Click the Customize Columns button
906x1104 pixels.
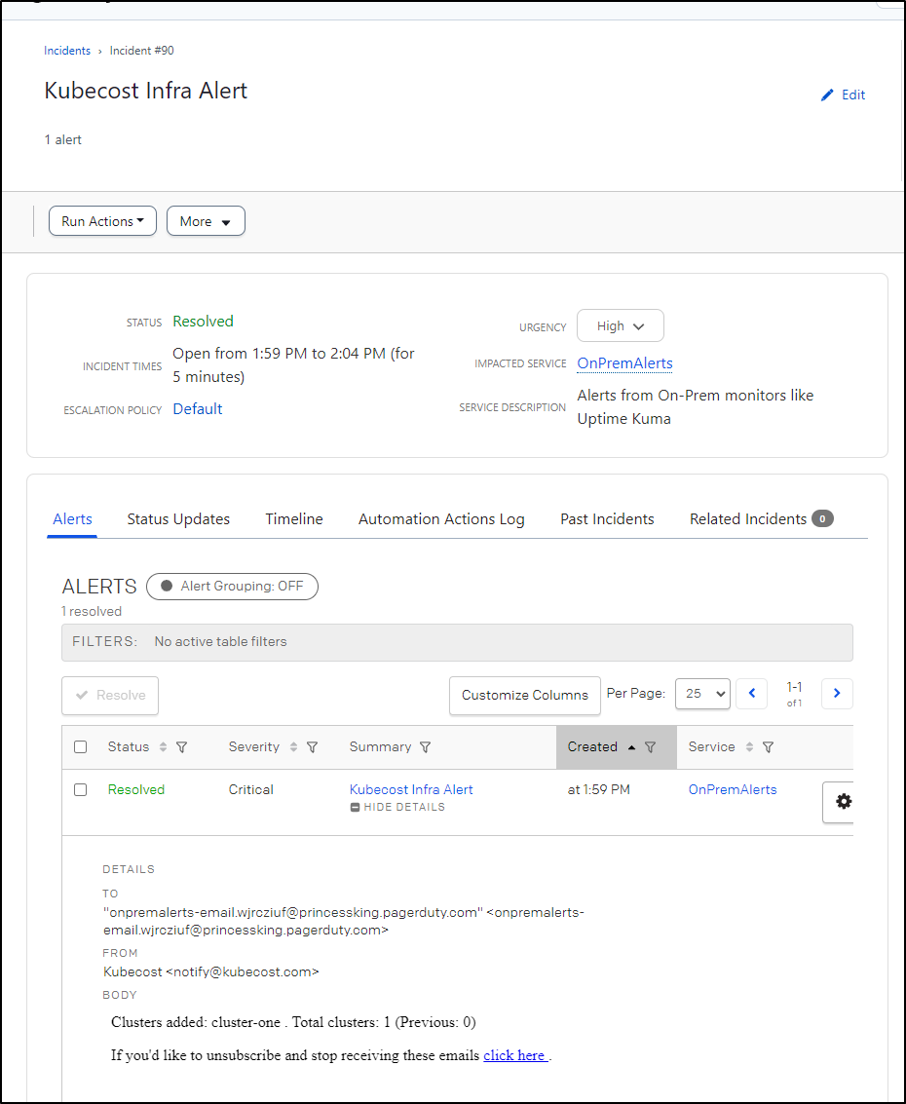pyautogui.click(x=525, y=695)
